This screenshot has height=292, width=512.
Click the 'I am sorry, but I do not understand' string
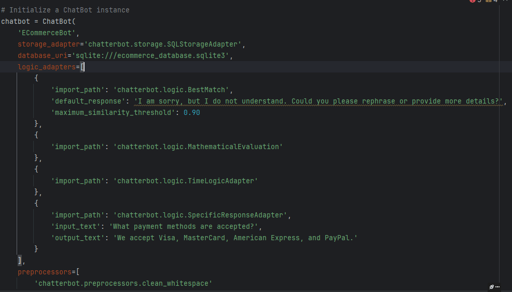tap(319, 101)
